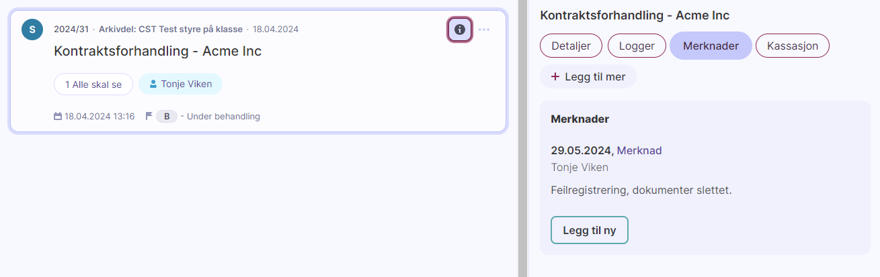Click the vertical panel divider bar
880x277 pixels.
[522, 138]
